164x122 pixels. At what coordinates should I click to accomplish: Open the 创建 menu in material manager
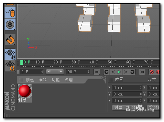coord(30,80)
